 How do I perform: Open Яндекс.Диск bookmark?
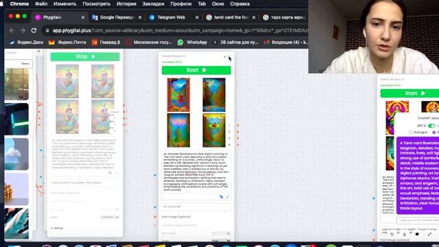[26, 43]
